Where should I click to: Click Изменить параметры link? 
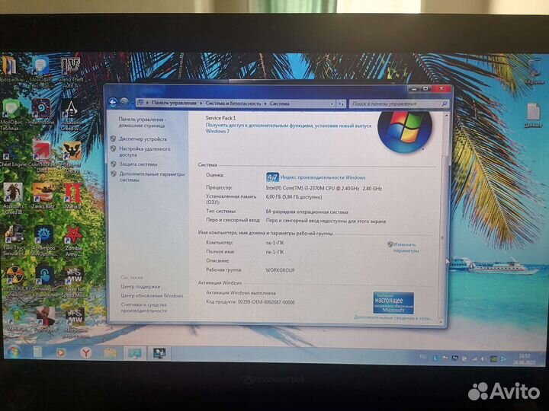[x=405, y=247]
